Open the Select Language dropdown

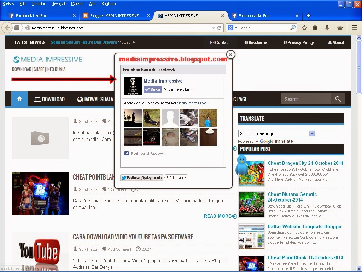tap(276, 134)
